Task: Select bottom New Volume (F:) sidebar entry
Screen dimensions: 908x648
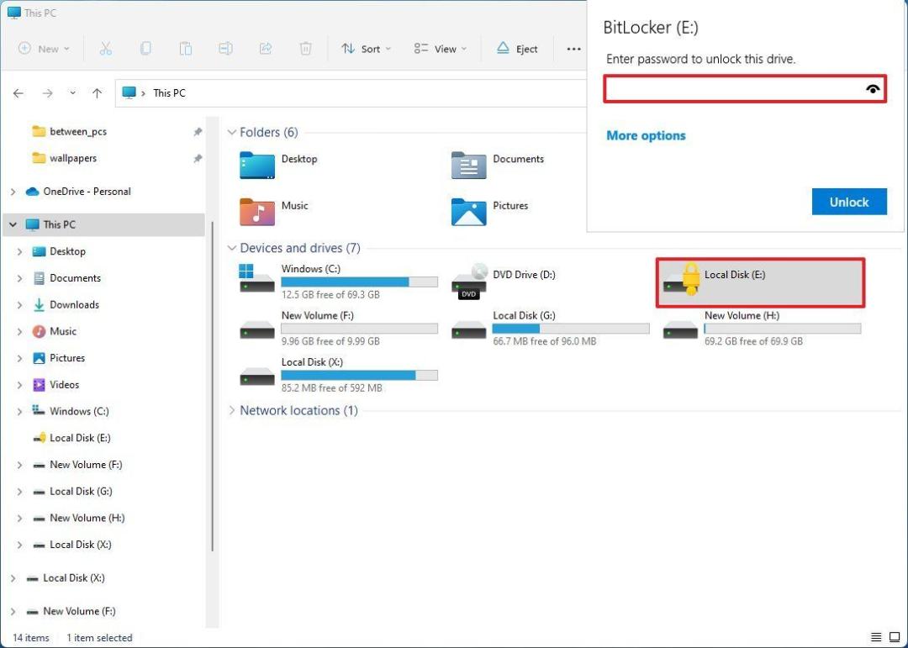Action: 79,611
